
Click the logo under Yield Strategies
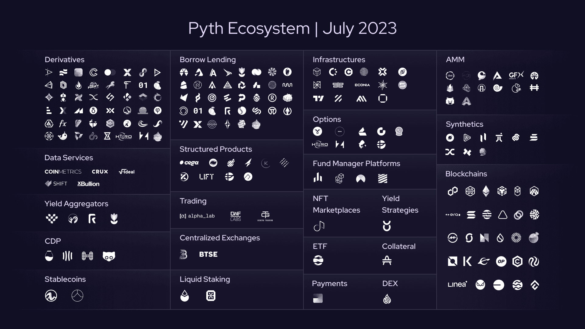pos(387,226)
